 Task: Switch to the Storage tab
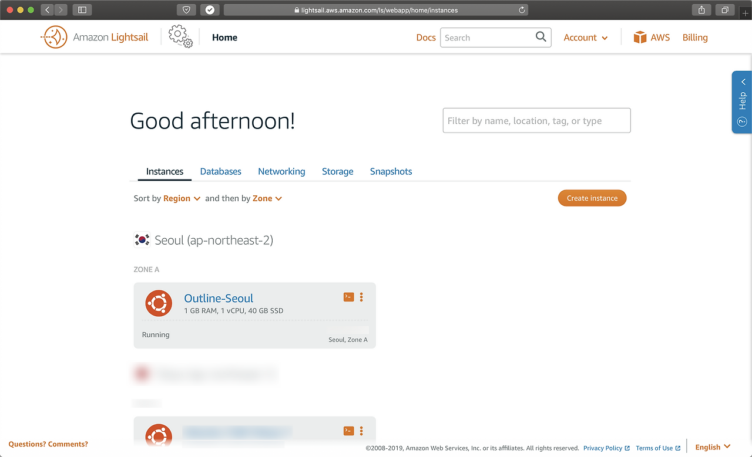click(x=338, y=171)
